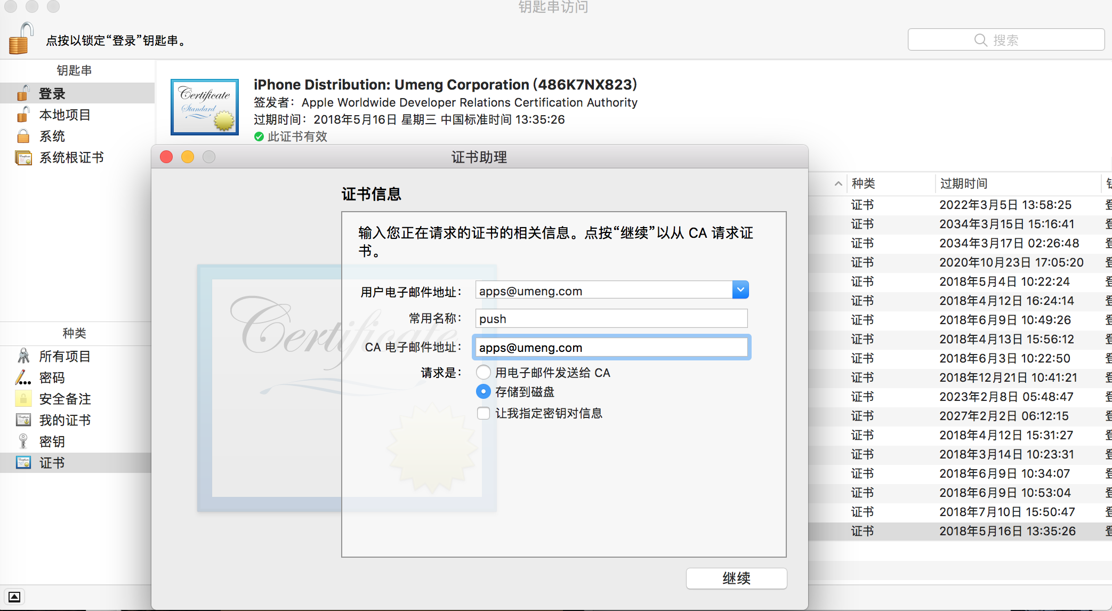Select row expiring 2018年4月13日 15:56:12
Viewport: 1112px width, 611px height.
point(960,339)
